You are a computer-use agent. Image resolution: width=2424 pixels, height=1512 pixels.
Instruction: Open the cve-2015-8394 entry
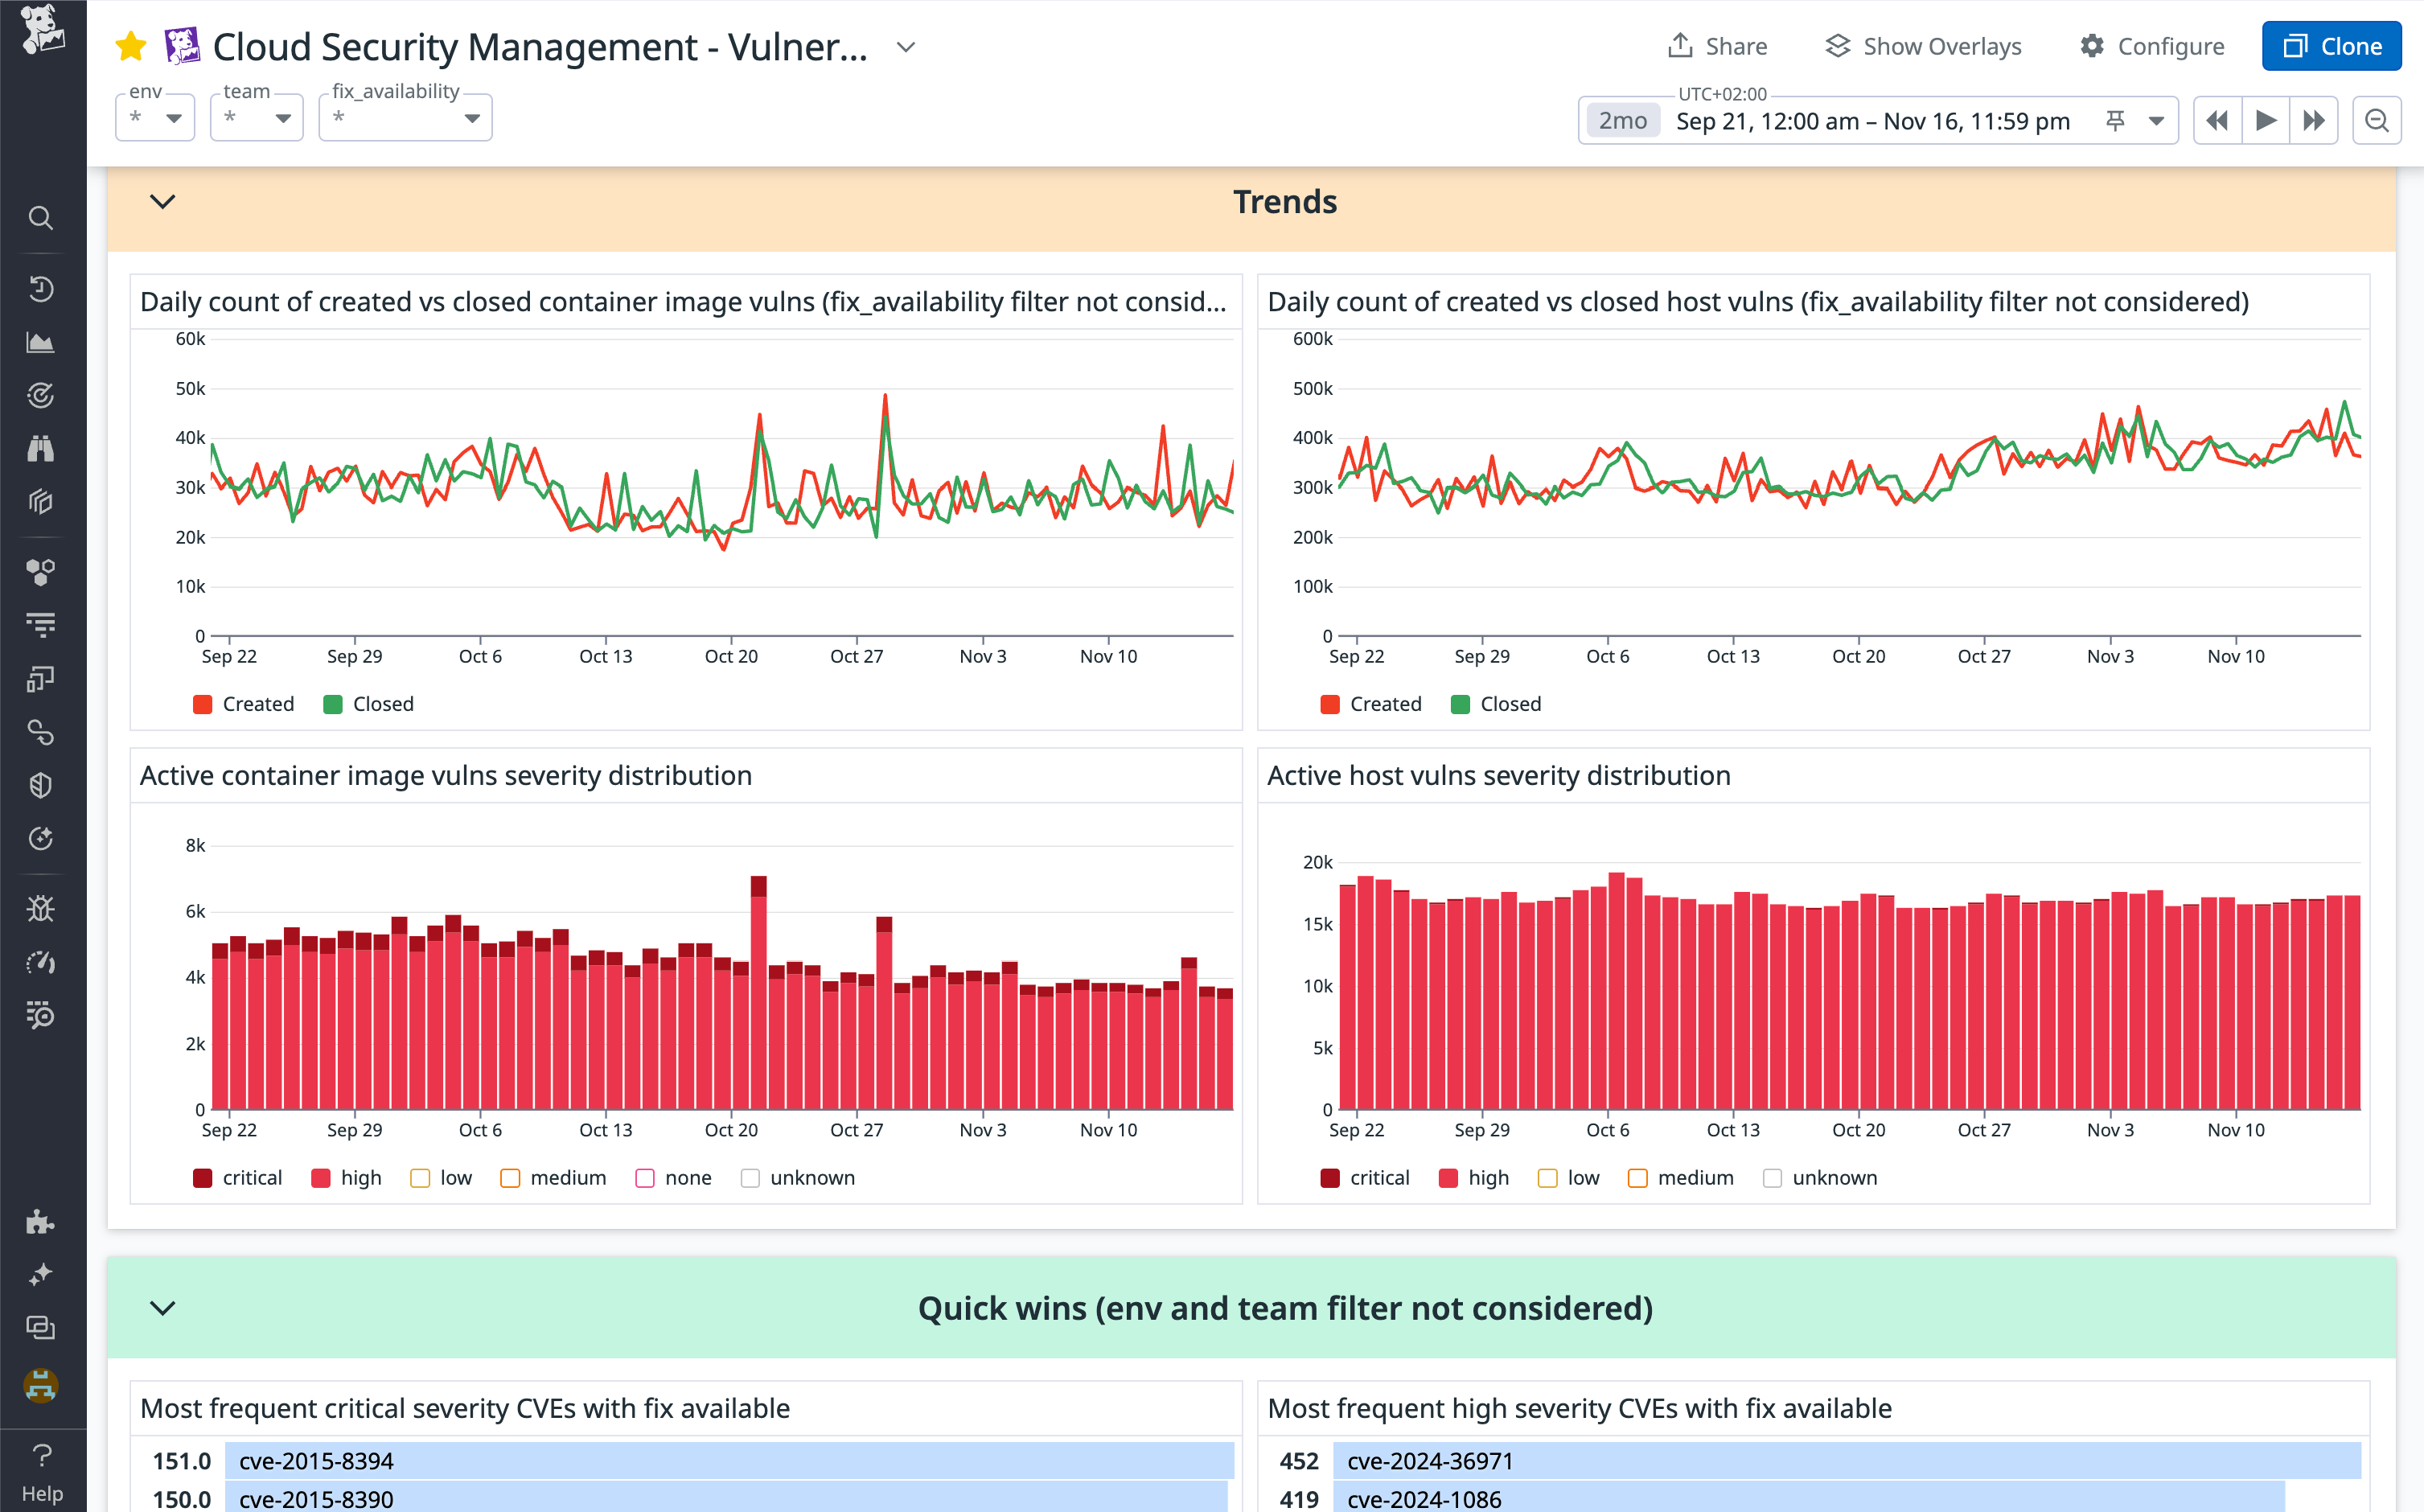coord(316,1460)
